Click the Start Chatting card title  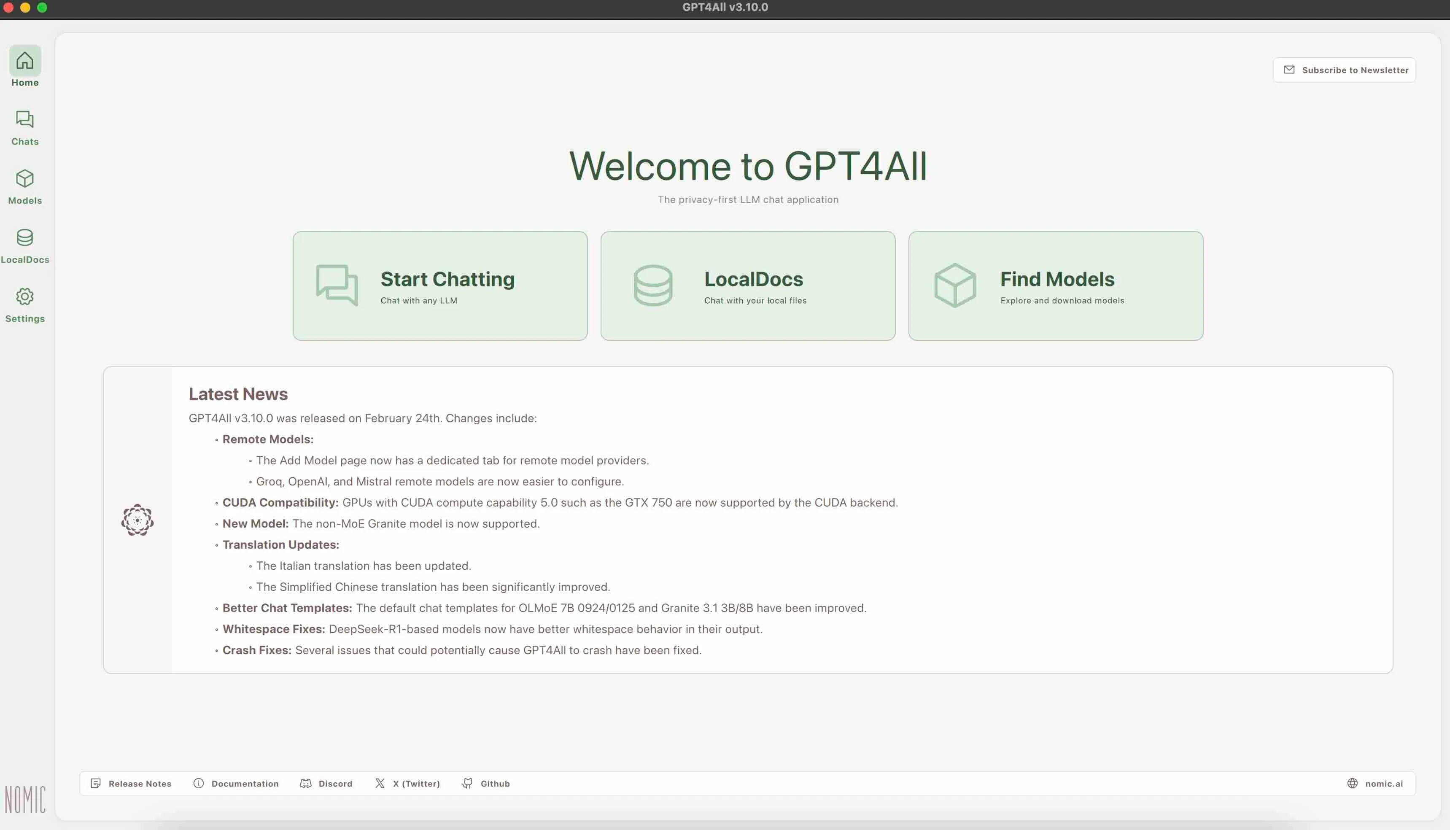point(447,279)
